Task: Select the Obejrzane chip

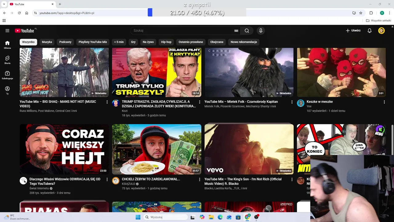Action: coord(217,42)
